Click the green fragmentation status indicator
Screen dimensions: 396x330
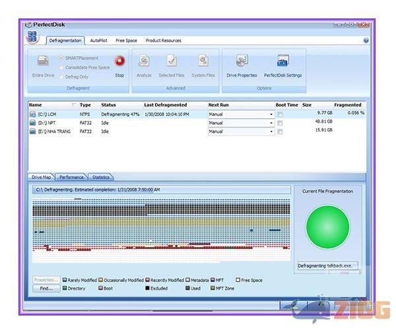(x=327, y=227)
